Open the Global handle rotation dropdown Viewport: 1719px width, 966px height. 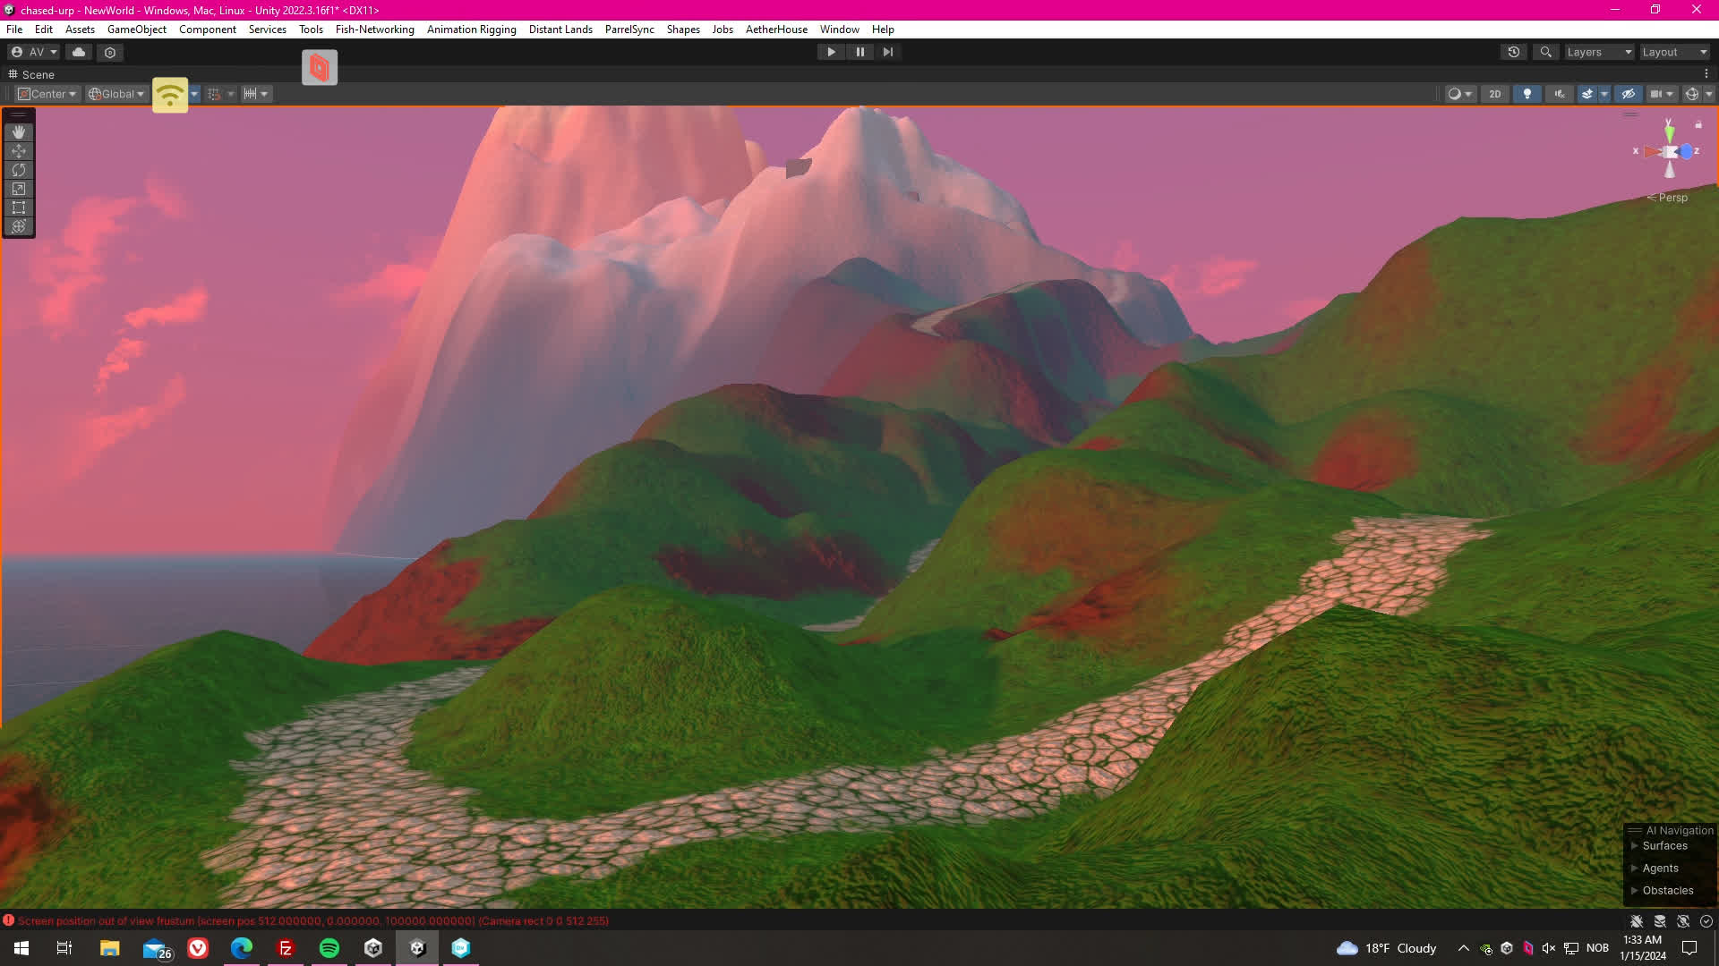point(116,94)
